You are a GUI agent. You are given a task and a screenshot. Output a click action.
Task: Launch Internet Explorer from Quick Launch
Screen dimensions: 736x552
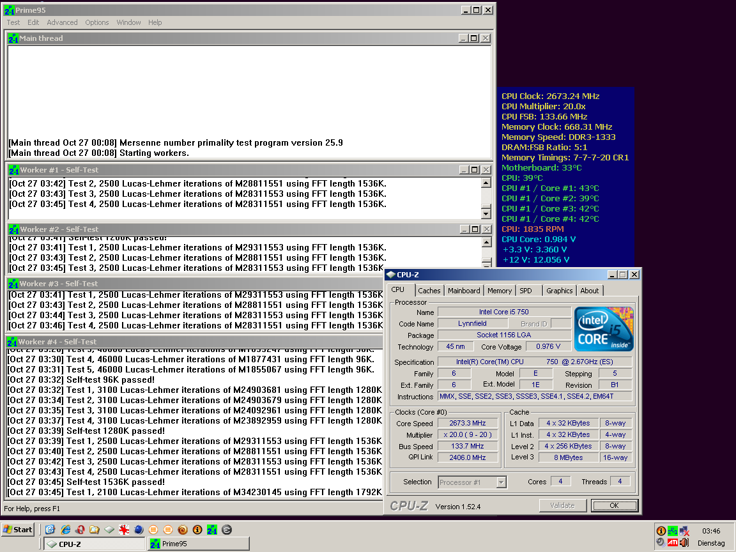[x=65, y=530]
